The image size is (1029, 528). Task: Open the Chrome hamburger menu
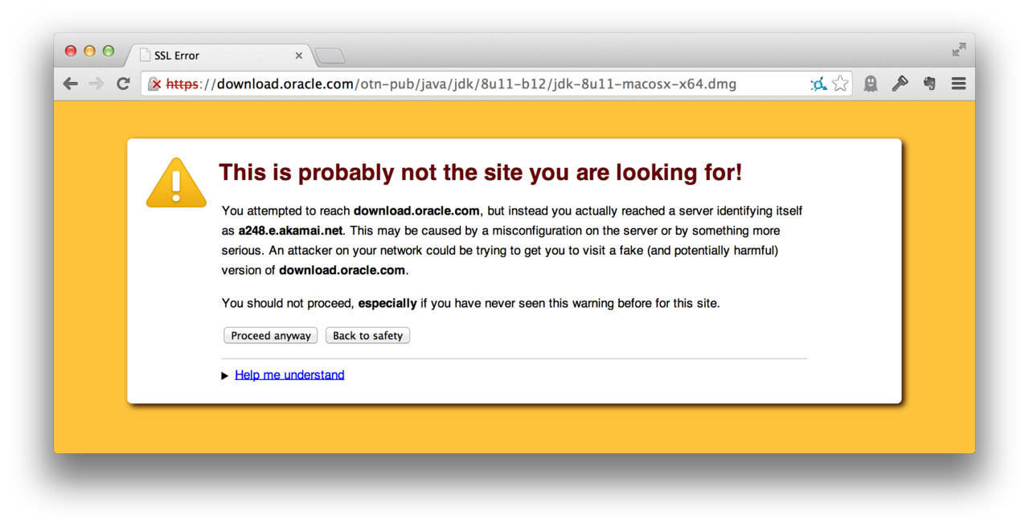click(x=958, y=83)
